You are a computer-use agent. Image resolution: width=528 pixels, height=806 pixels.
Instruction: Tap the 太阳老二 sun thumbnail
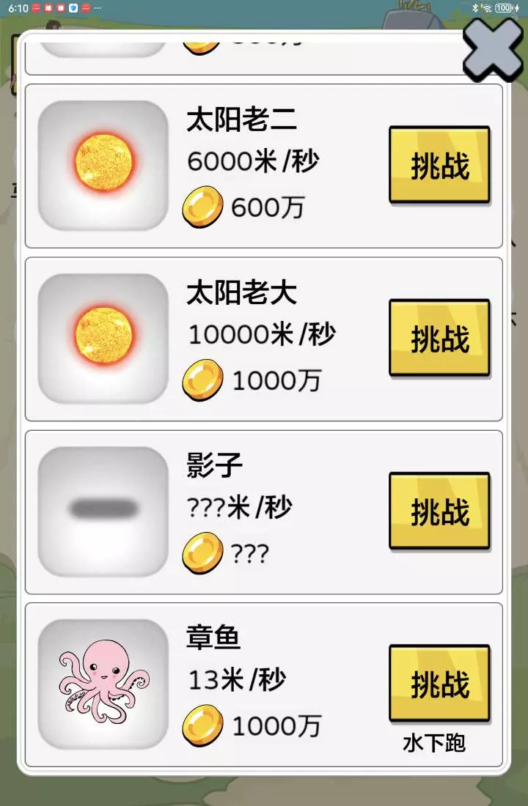(103, 166)
